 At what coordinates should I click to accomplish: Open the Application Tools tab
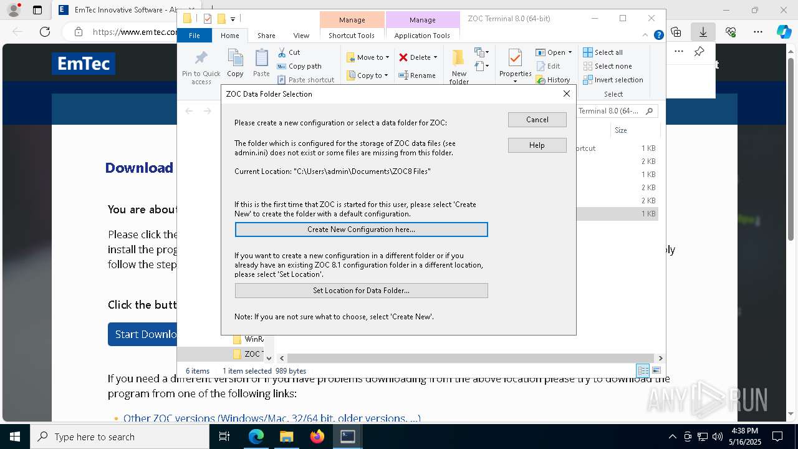422,36
